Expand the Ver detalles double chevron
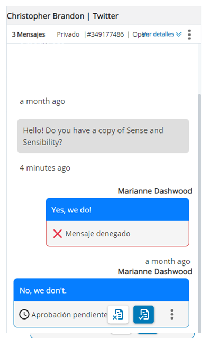The width and height of the screenshot is (208, 346). coord(179,34)
